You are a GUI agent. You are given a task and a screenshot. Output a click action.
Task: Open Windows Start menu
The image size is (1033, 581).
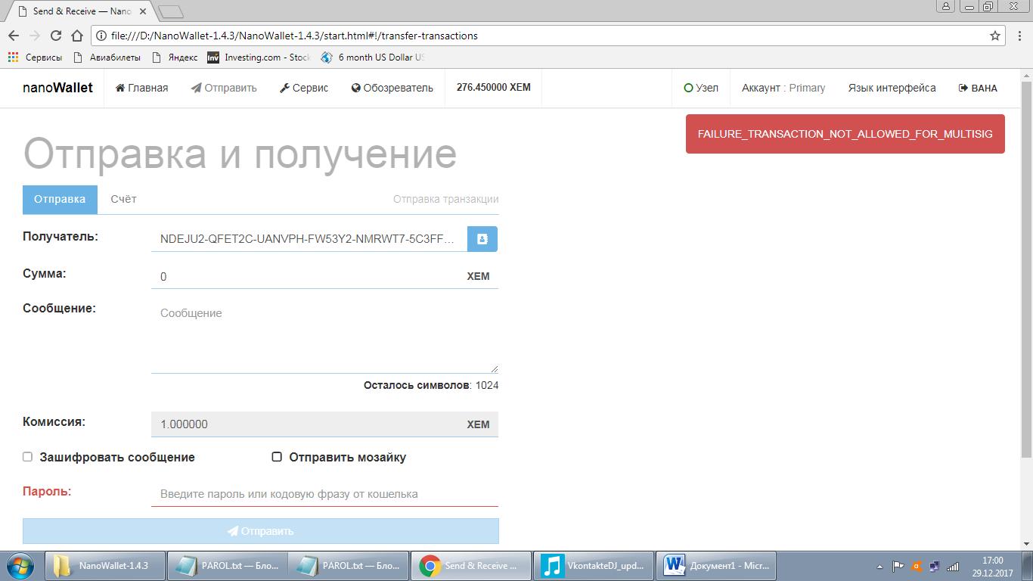(x=20, y=566)
